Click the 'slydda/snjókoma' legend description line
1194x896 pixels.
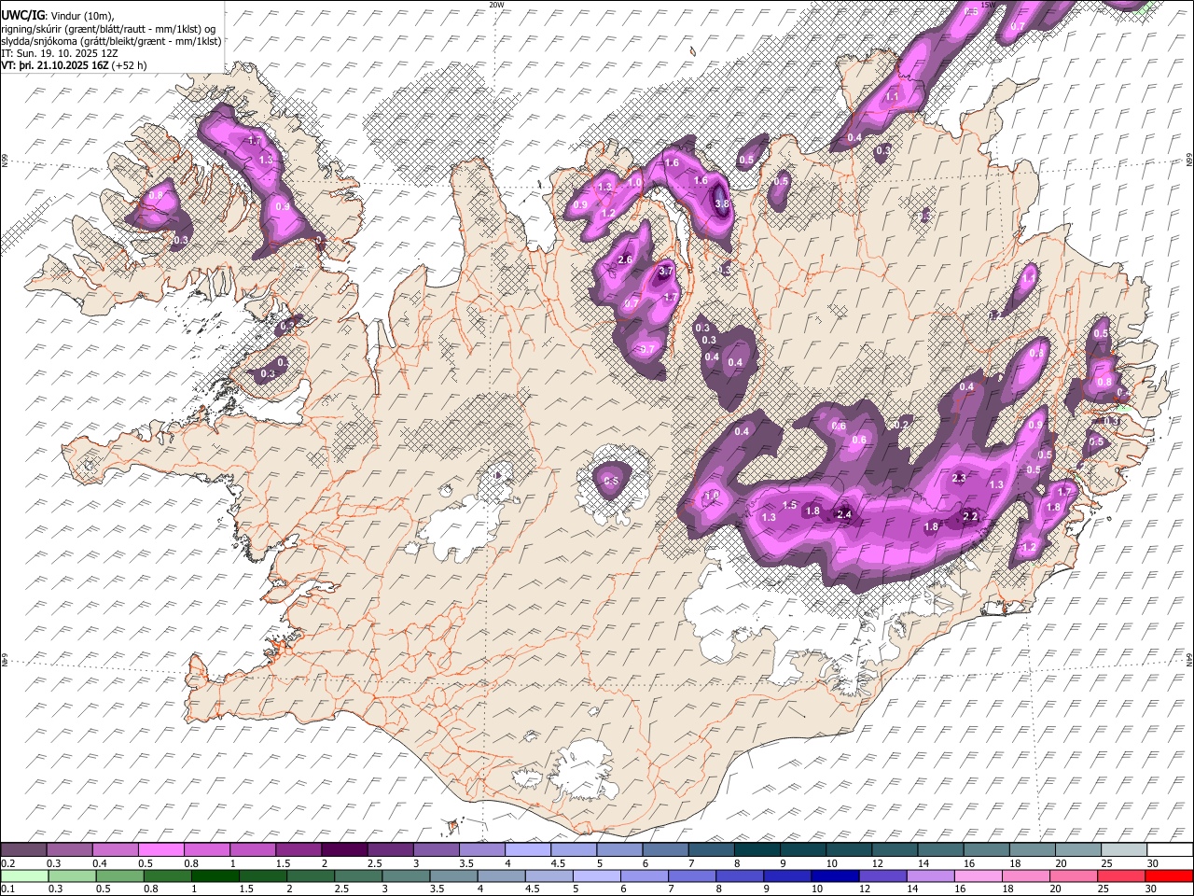(111, 41)
